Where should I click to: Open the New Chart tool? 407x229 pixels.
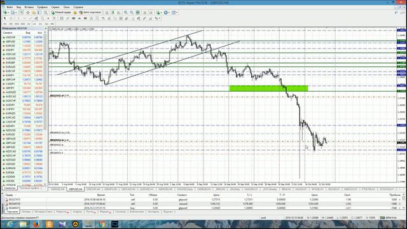4,13
